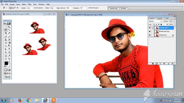Switch to the Channels tab
The width and height of the screenshot is (184, 103).
click(x=160, y=18)
